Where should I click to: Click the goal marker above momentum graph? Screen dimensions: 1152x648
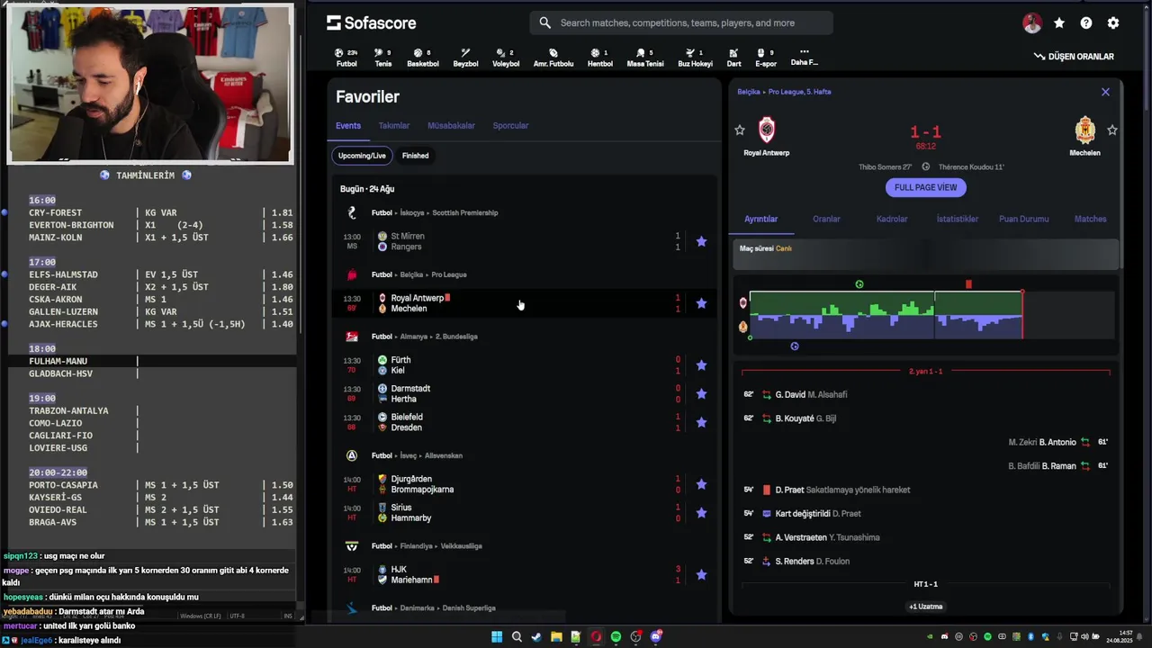(x=859, y=284)
